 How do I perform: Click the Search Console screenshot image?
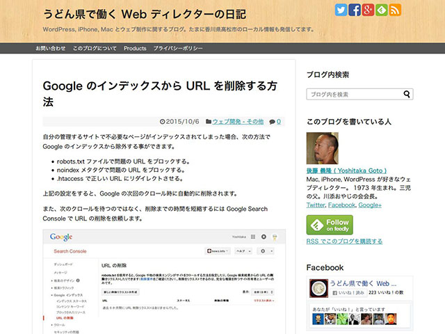pos(164,281)
